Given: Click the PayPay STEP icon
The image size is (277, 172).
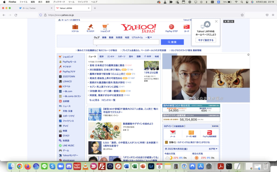Looking at the screenshot, I should pos(171,27).
